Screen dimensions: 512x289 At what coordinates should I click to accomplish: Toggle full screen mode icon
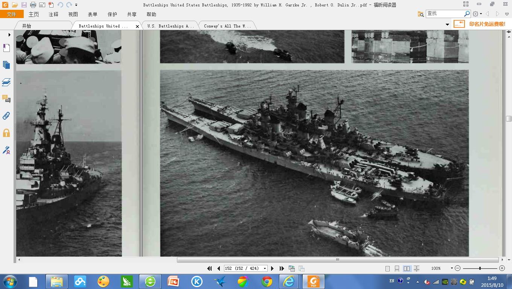pyautogui.click(x=466, y=4)
